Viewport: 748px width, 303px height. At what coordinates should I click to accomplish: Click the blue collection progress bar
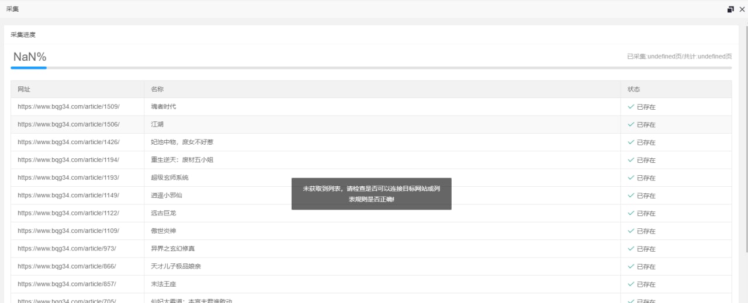[29, 68]
